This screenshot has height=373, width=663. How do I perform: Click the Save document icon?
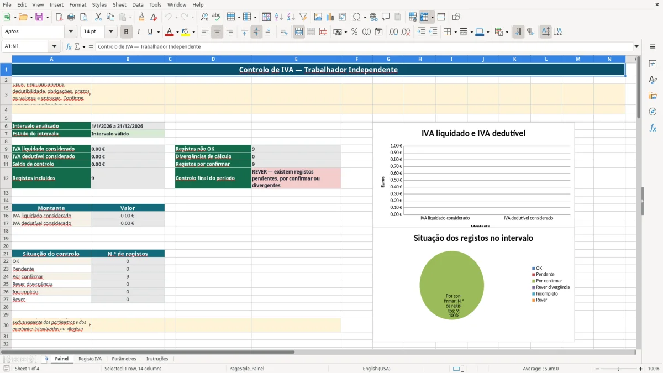point(39,17)
